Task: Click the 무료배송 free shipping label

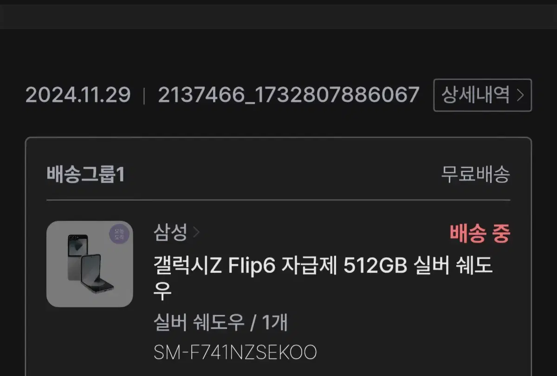Action: point(475,175)
